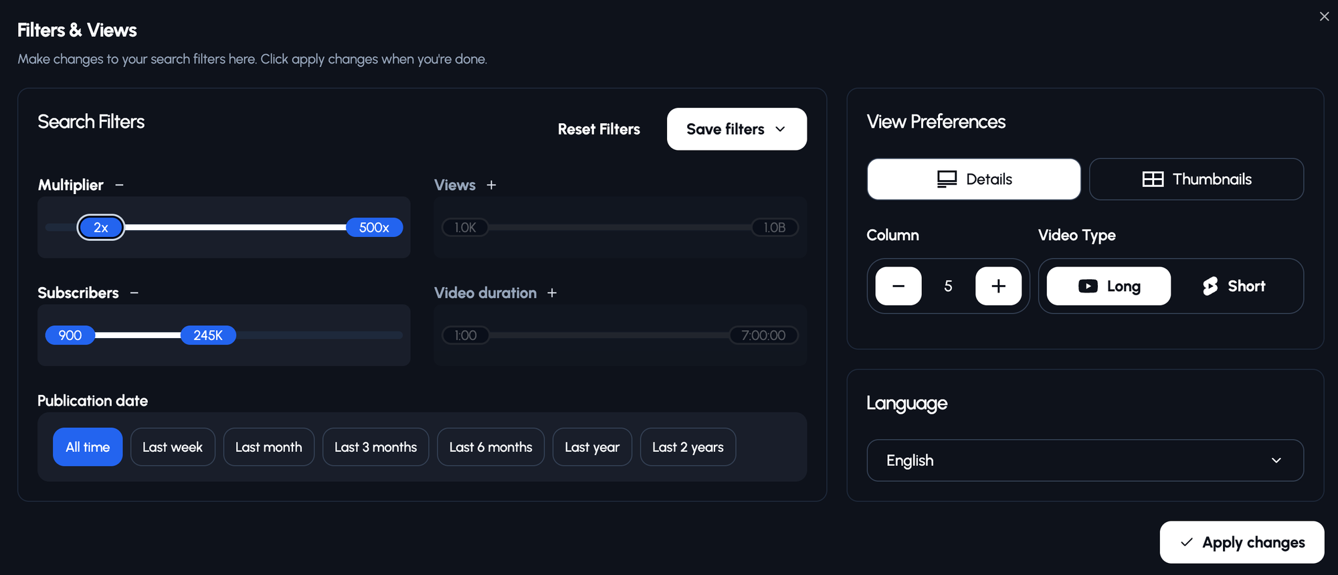Enable the Views filter with plus icon
This screenshot has height=575, width=1338.
[491, 185]
